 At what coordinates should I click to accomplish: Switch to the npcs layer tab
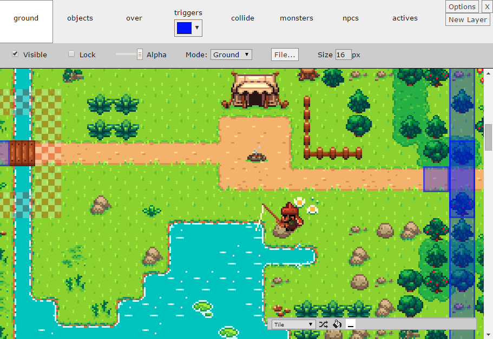click(x=351, y=18)
